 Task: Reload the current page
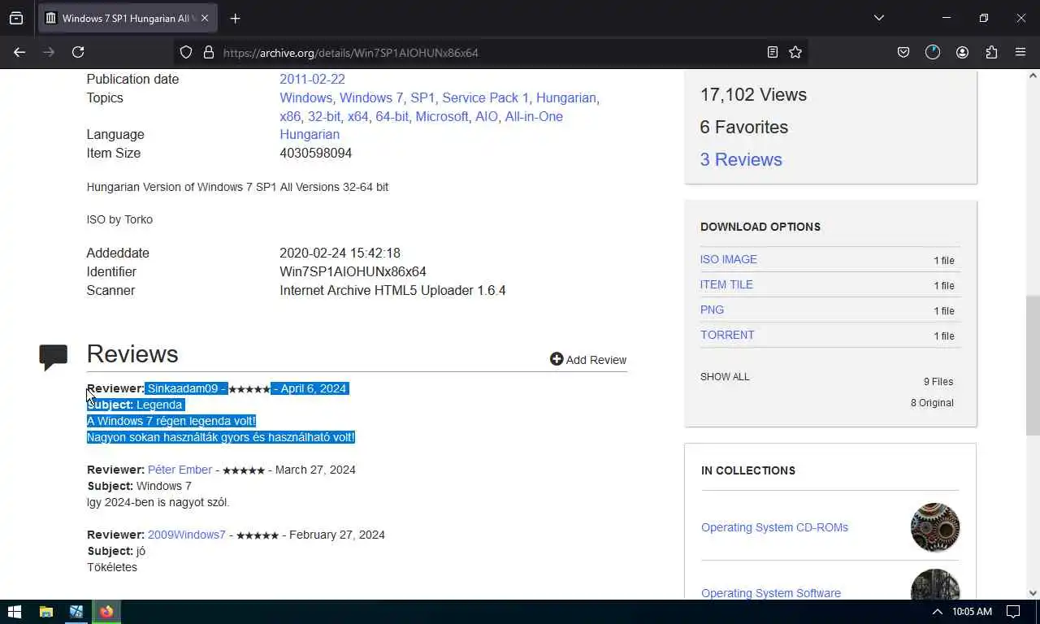pos(78,52)
